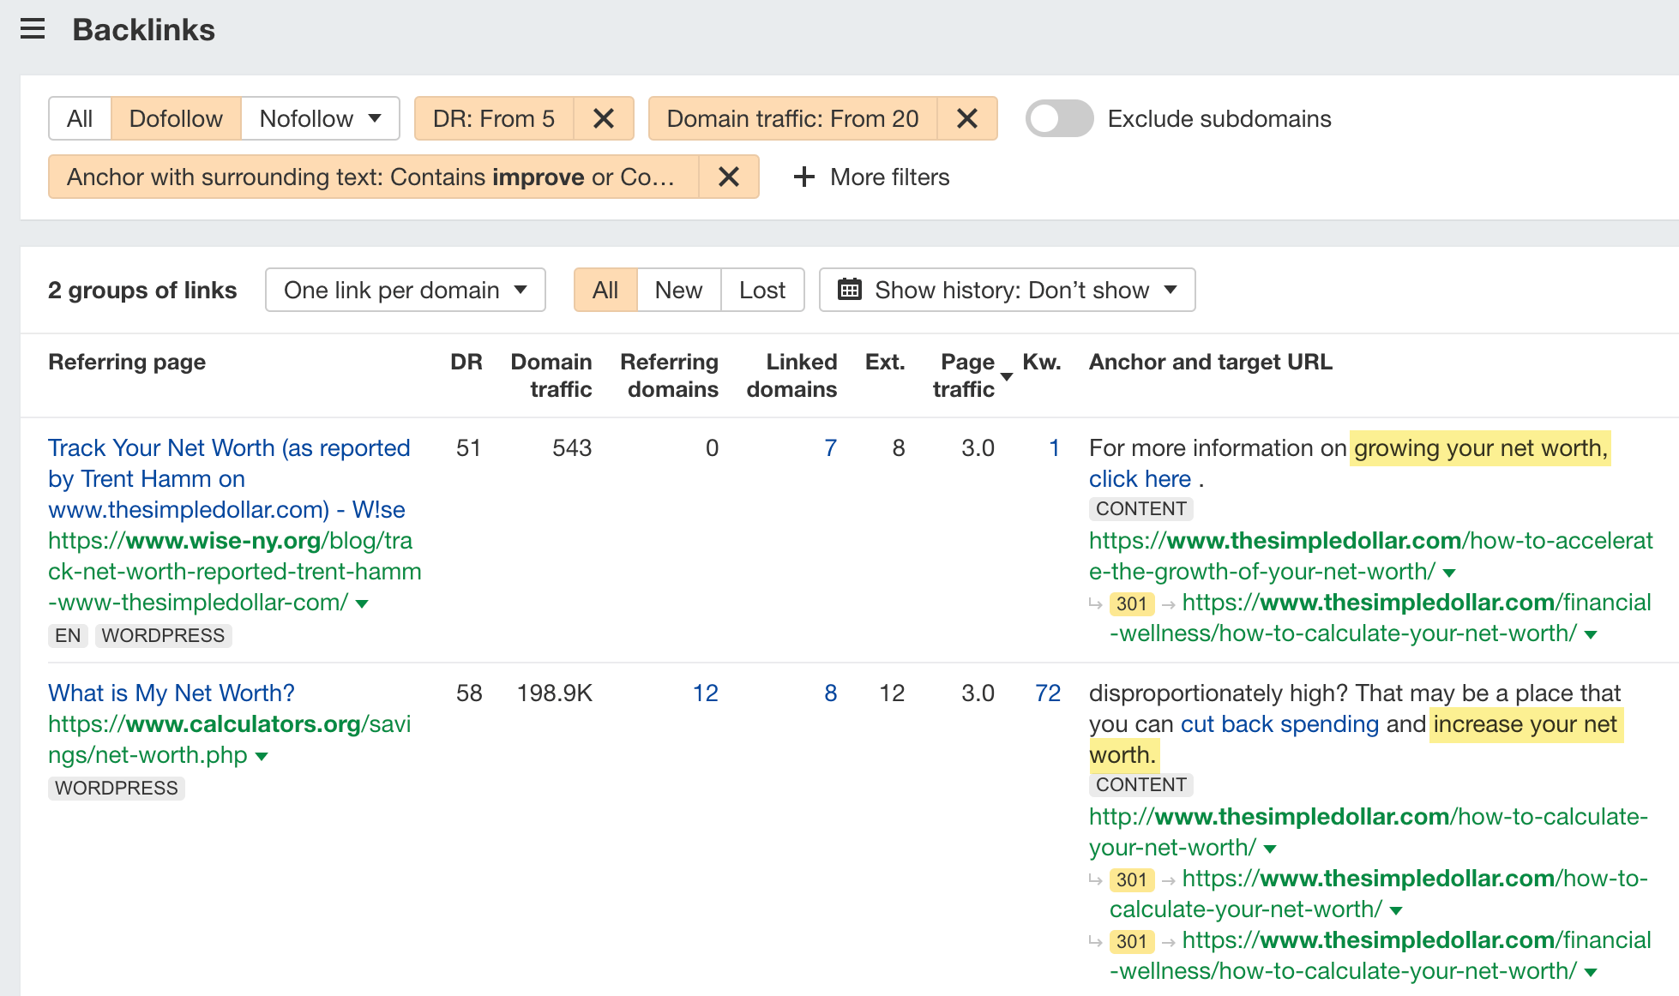Click the last 301 badge on the calculators.org row
1679x996 pixels.
click(x=1130, y=940)
